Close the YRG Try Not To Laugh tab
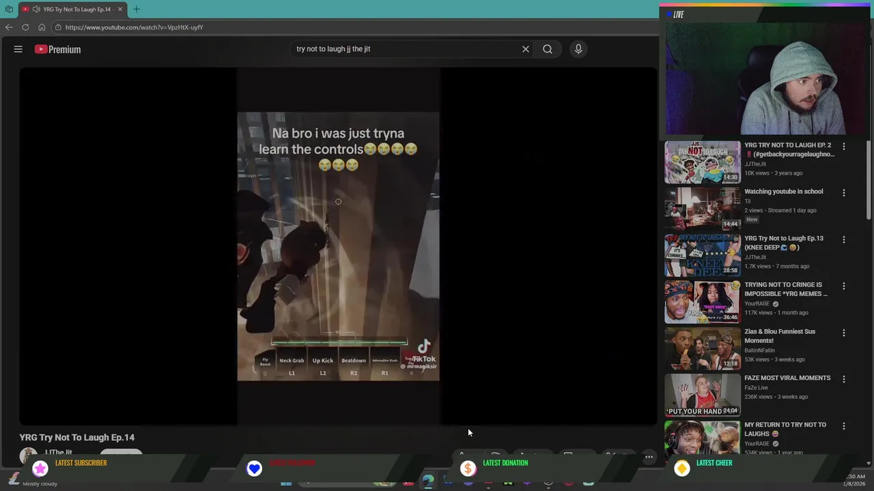 click(x=120, y=10)
